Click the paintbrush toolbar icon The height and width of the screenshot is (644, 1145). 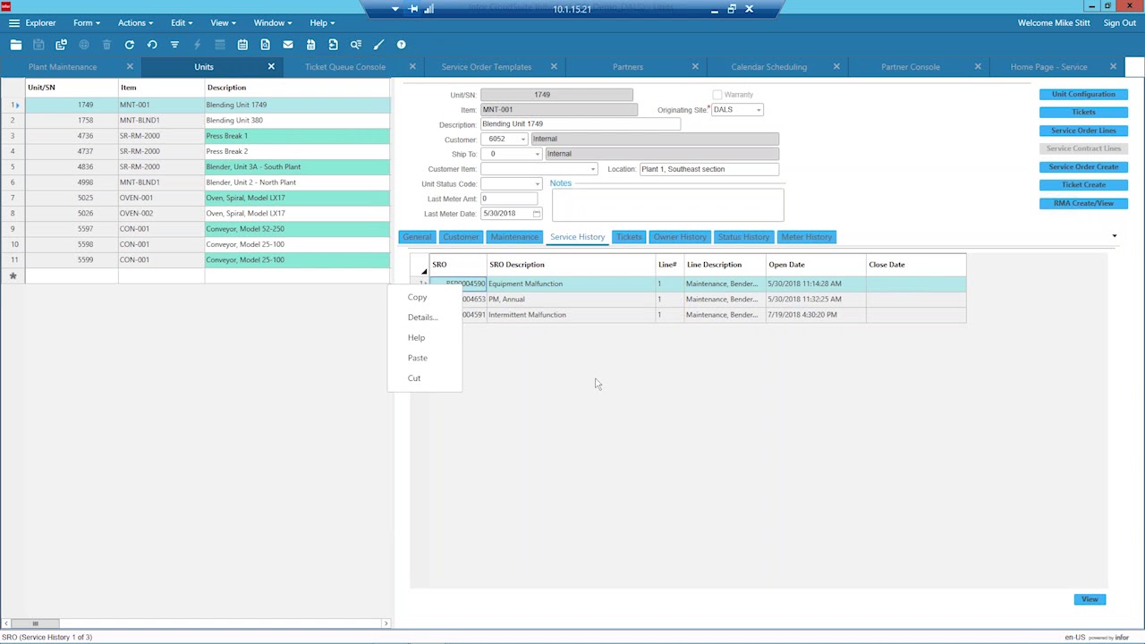pyautogui.click(x=378, y=45)
